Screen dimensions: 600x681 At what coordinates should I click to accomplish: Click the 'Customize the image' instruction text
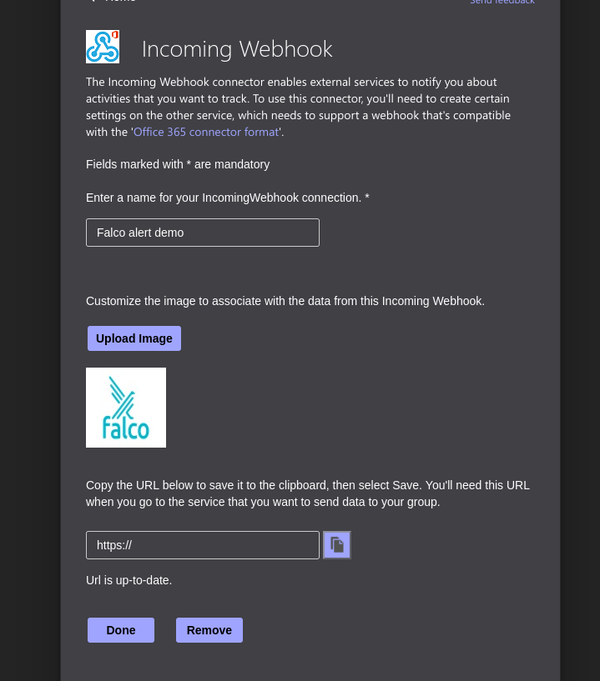(285, 301)
